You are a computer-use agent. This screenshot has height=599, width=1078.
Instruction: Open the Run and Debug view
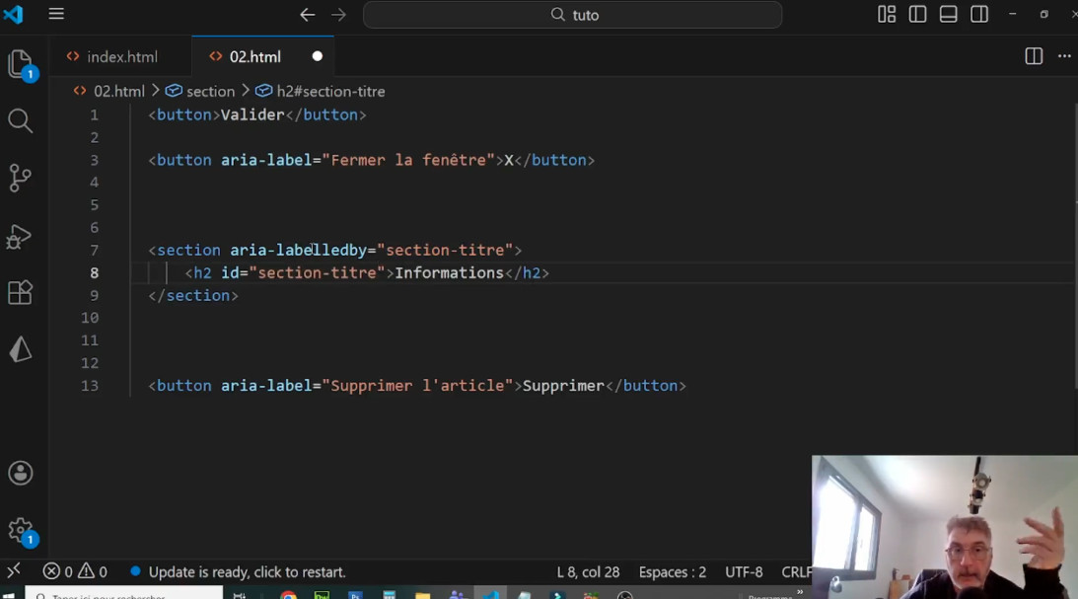[20, 236]
